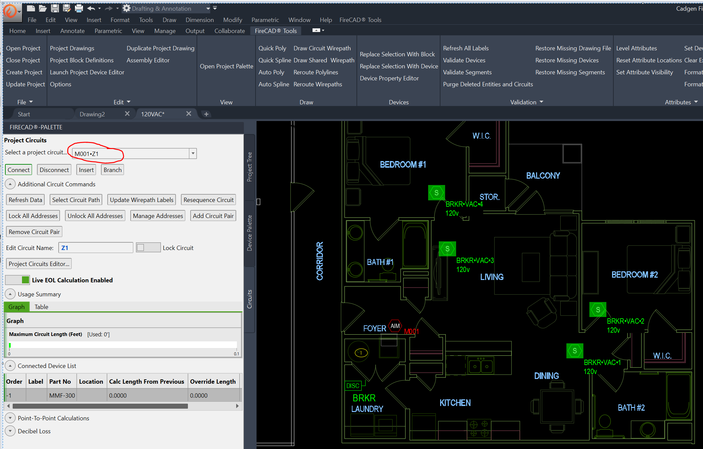Image resolution: width=703 pixels, height=449 pixels.
Task: Click Draw Circuit Wirepath command
Action: [322, 48]
